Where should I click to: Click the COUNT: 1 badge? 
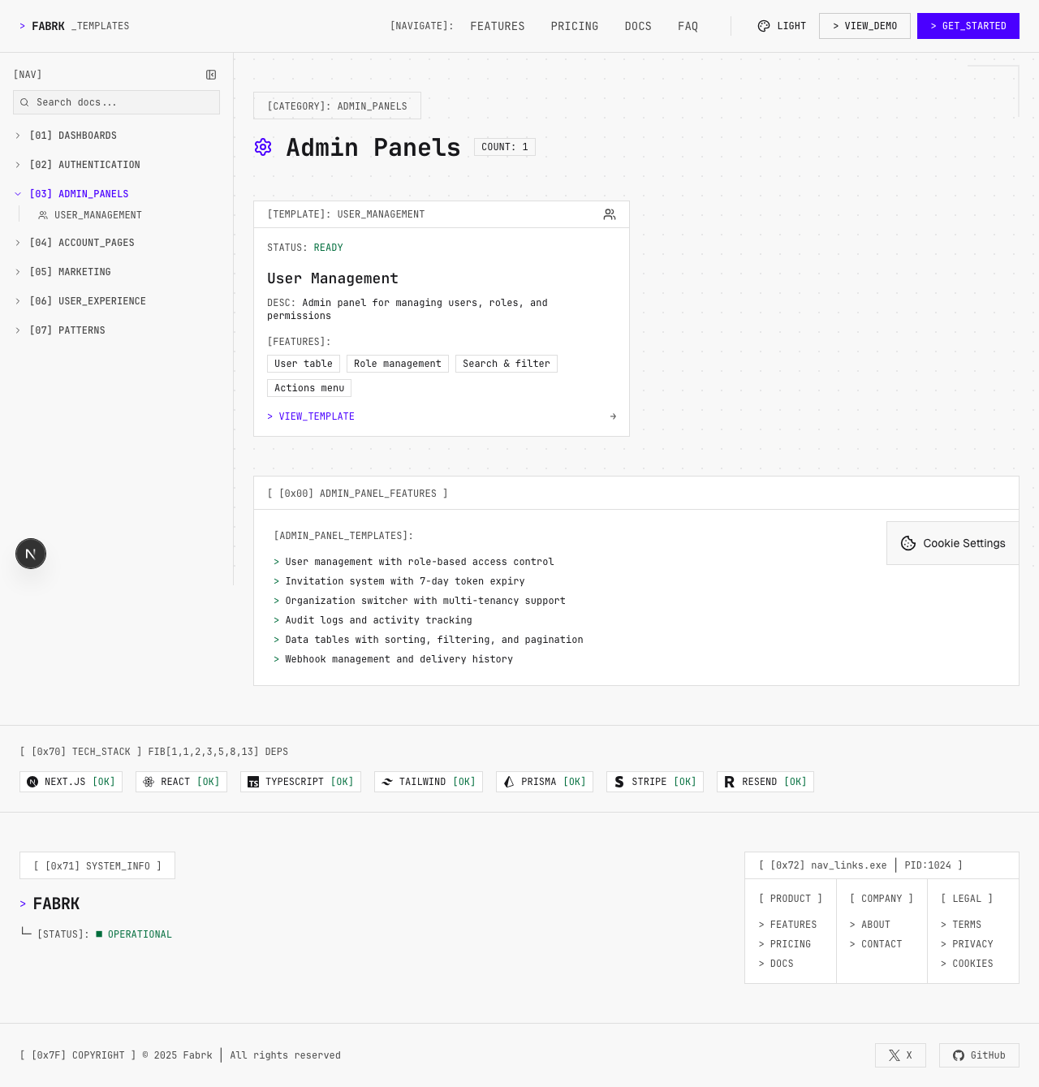tap(505, 147)
